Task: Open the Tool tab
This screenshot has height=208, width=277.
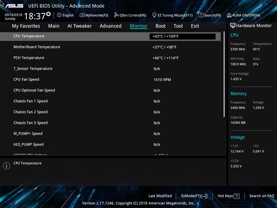Action: [x=178, y=26]
